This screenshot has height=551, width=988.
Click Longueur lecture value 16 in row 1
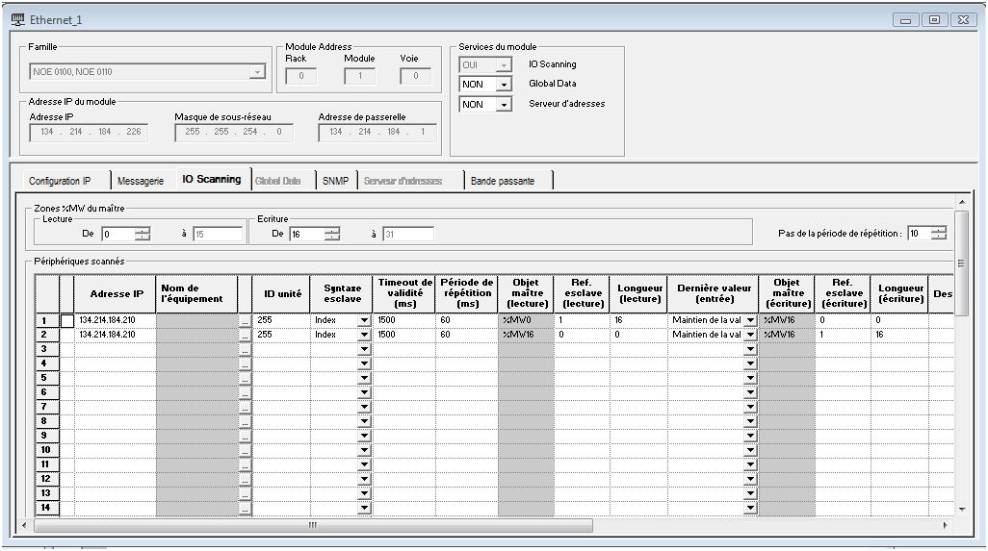click(x=619, y=320)
